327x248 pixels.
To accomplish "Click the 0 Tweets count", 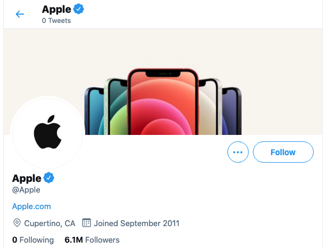I will point(56,21).
